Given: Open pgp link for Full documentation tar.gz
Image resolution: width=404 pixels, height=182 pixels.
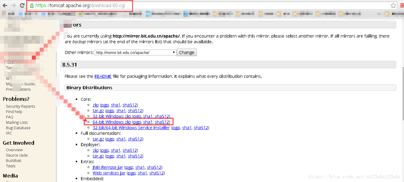Looking at the screenshot, I should (x=110, y=139).
